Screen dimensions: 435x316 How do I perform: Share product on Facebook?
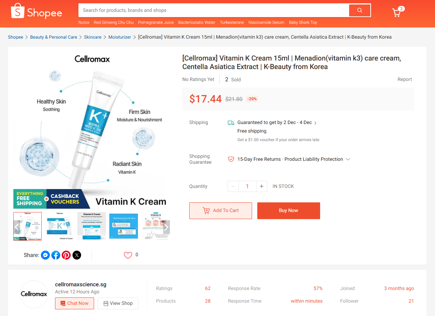tap(56, 255)
